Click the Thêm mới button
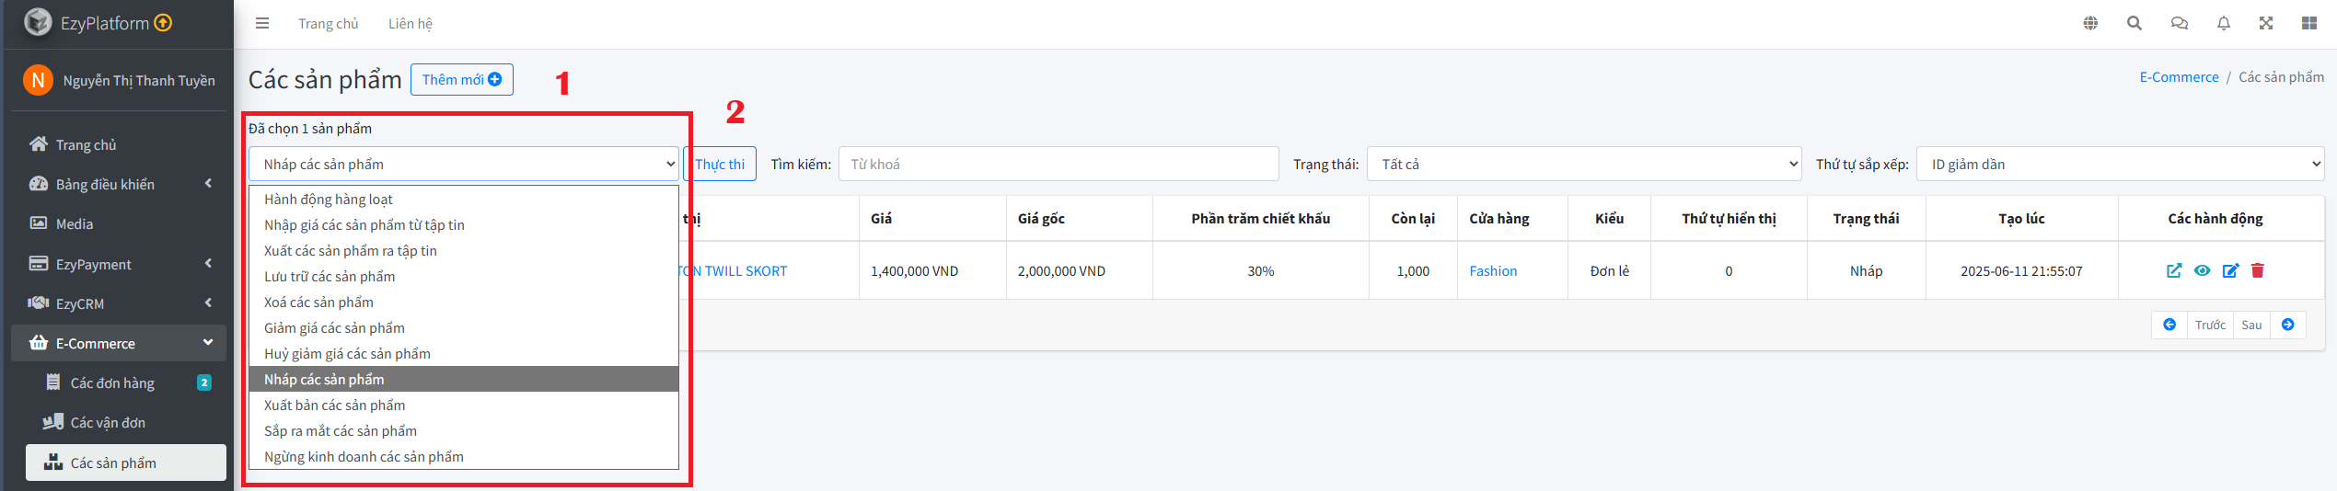2337x491 pixels. 461,80
